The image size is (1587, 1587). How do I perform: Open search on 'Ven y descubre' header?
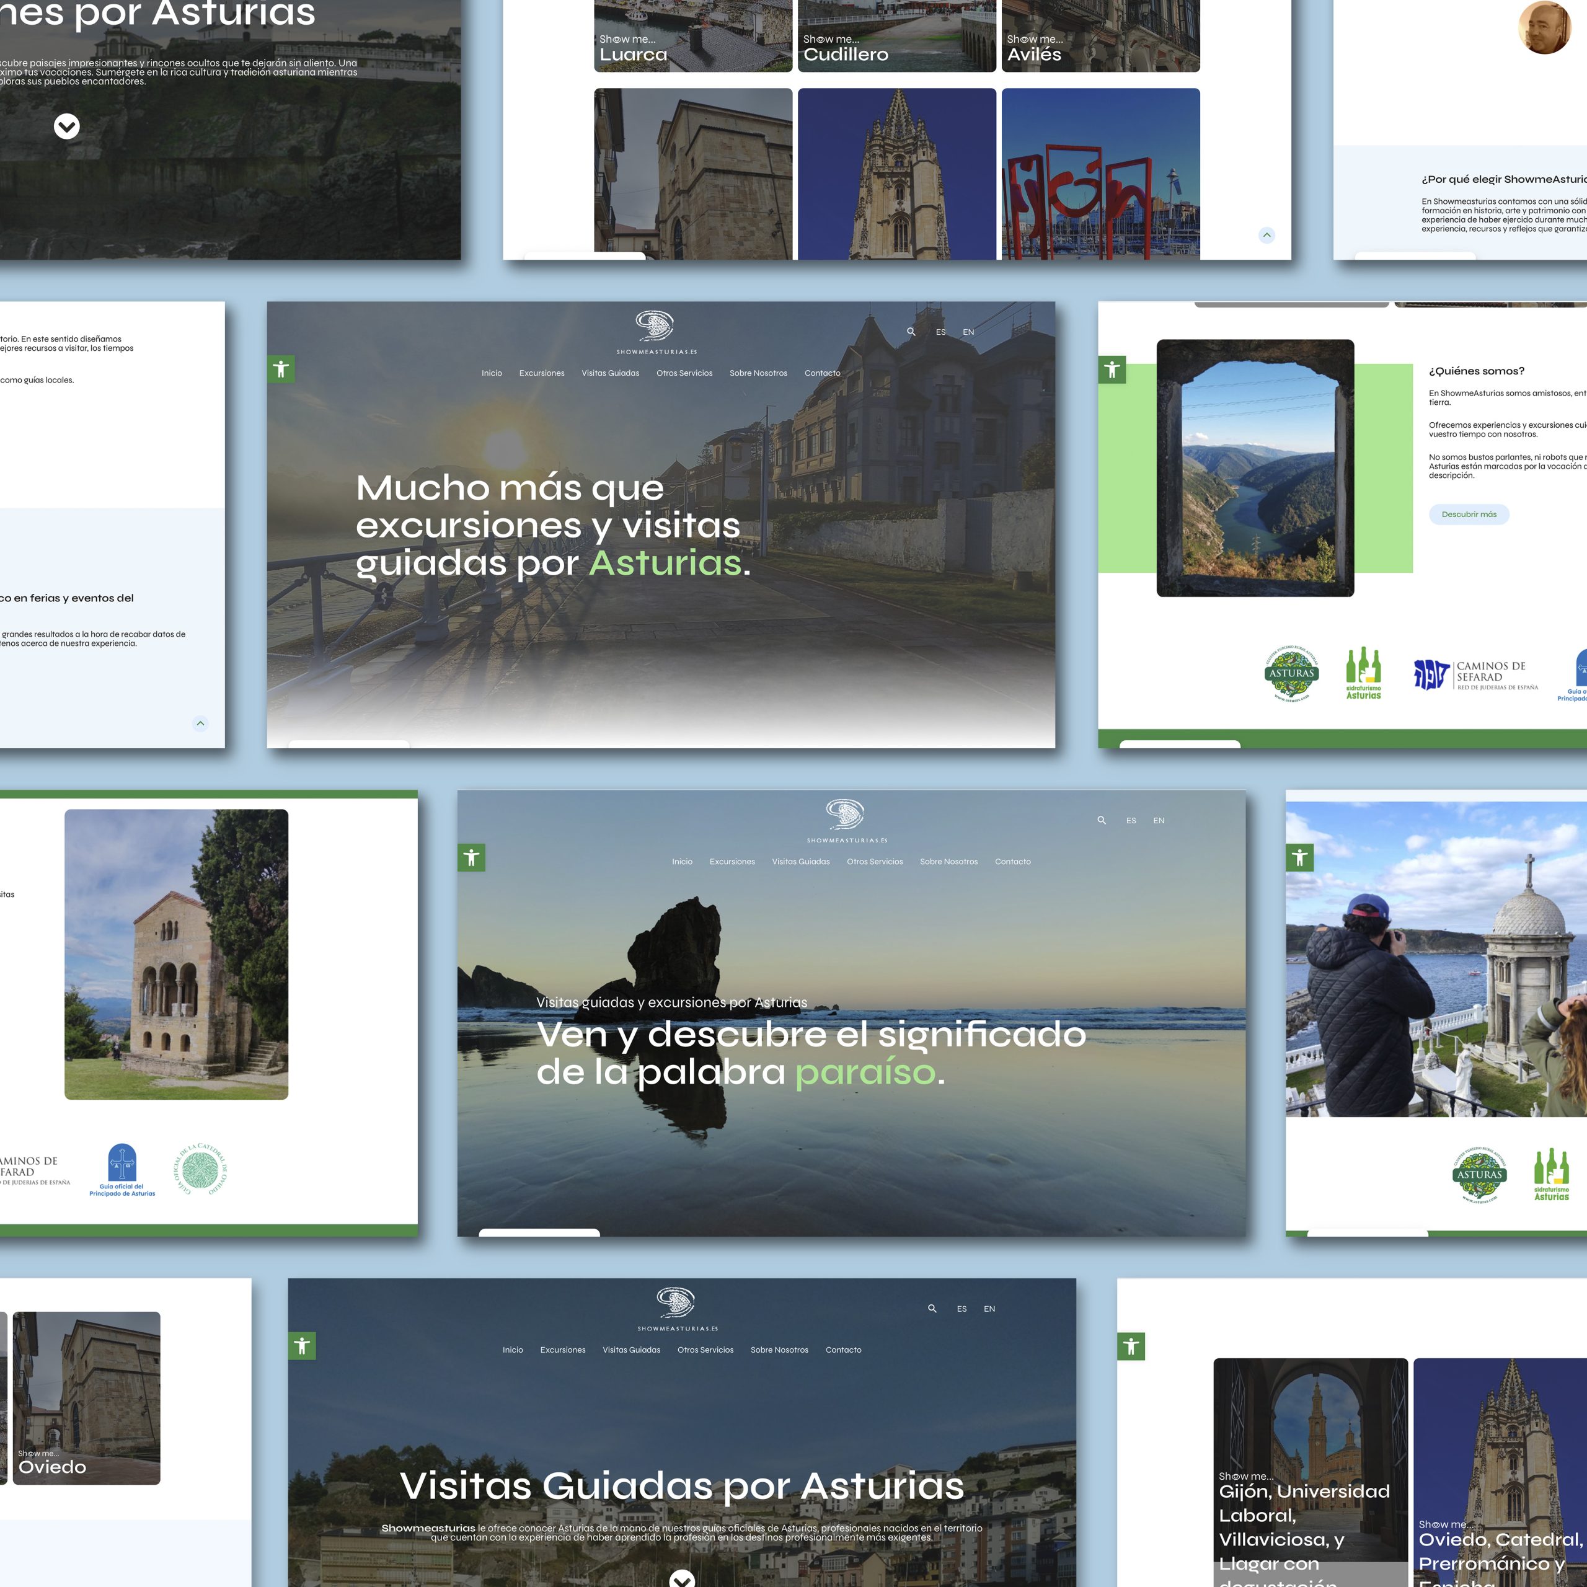1102,820
